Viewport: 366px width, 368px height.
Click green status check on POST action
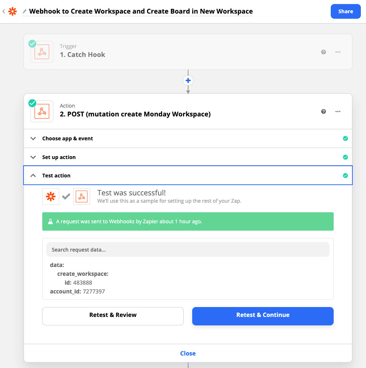tap(32, 103)
